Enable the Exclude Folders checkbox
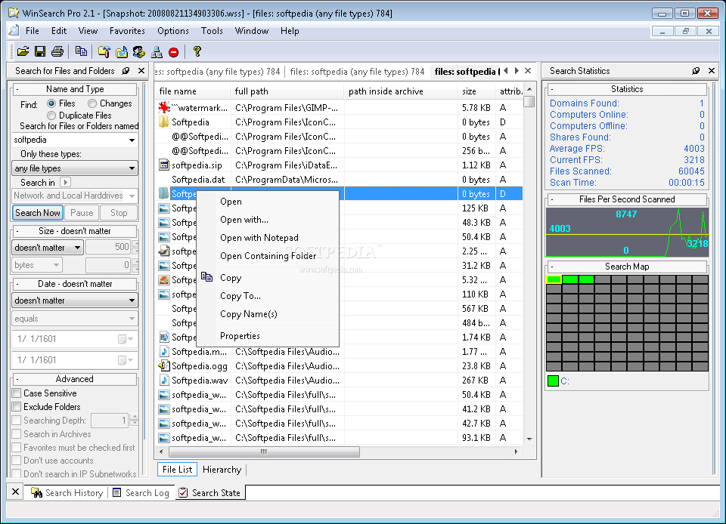This screenshot has height=524, width=726. tap(17, 407)
